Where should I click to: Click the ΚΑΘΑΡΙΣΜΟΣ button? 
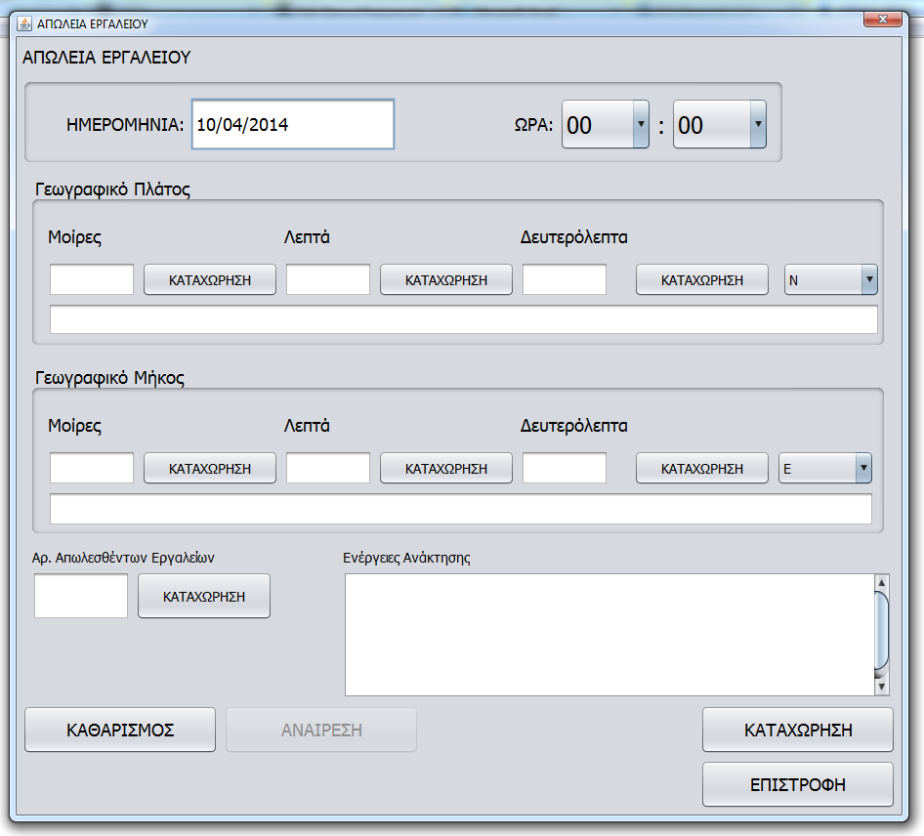tap(120, 730)
